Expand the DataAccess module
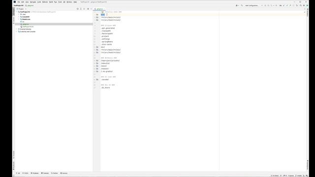The image size is (315, 177). click(19, 19)
